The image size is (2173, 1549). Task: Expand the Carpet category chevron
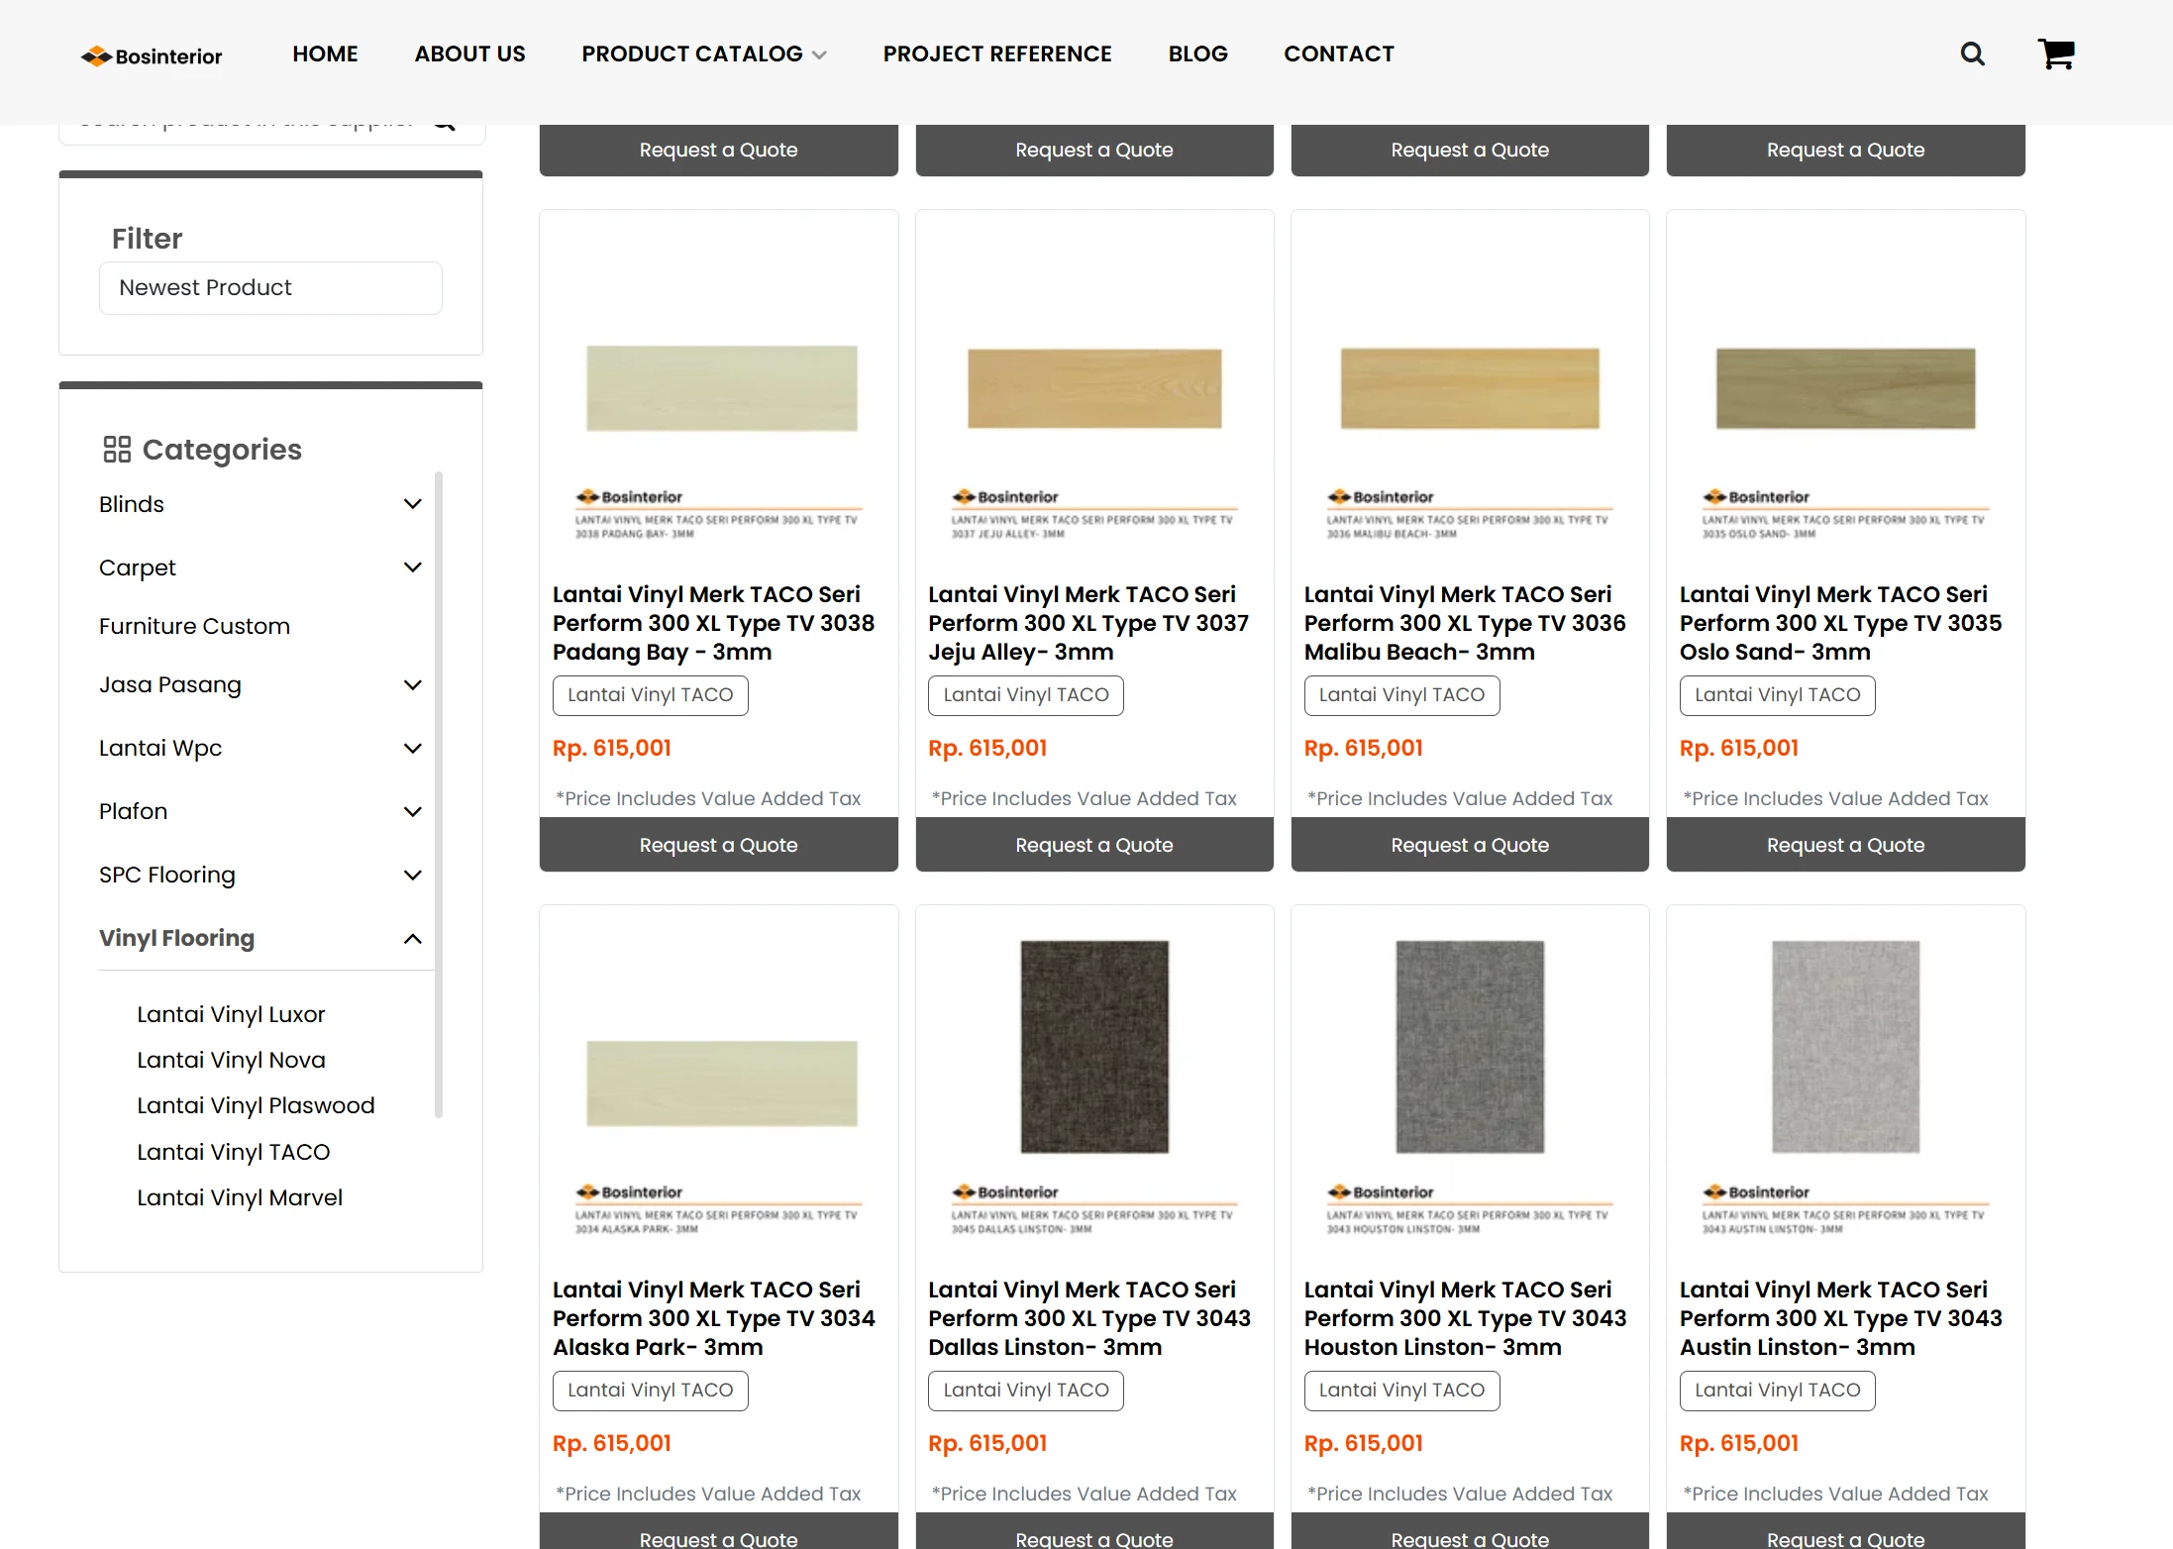[413, 568]
